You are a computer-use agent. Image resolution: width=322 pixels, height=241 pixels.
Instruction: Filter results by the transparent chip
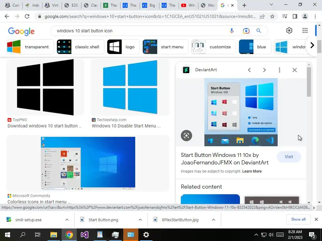click(x=30, y=47)
